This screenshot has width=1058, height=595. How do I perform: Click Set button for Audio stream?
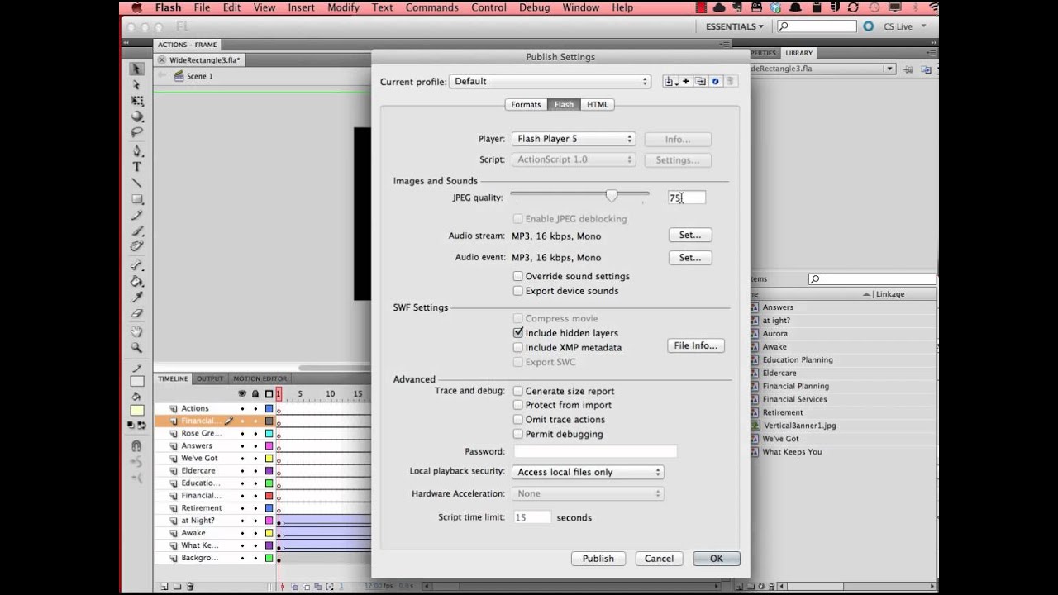(690, 236)
